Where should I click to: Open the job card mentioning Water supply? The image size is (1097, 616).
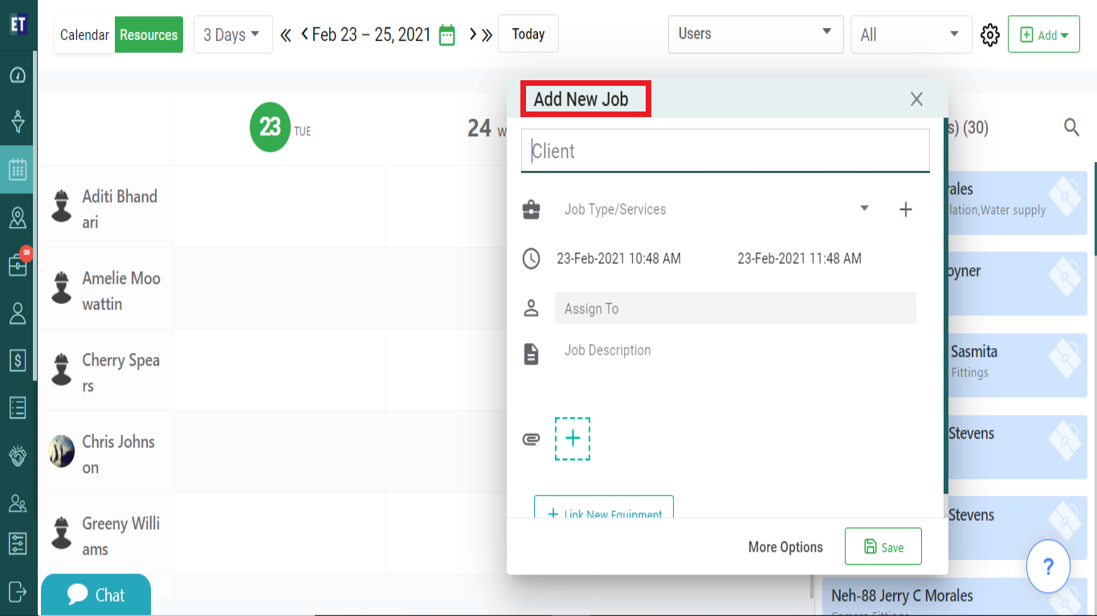(1017, 202)
